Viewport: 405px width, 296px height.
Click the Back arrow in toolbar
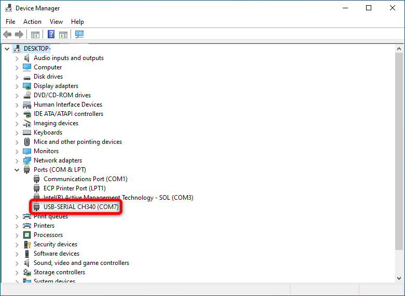coord(7,35)
